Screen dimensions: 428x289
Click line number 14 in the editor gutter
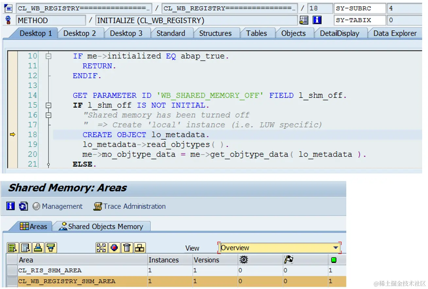click(32, 96)
